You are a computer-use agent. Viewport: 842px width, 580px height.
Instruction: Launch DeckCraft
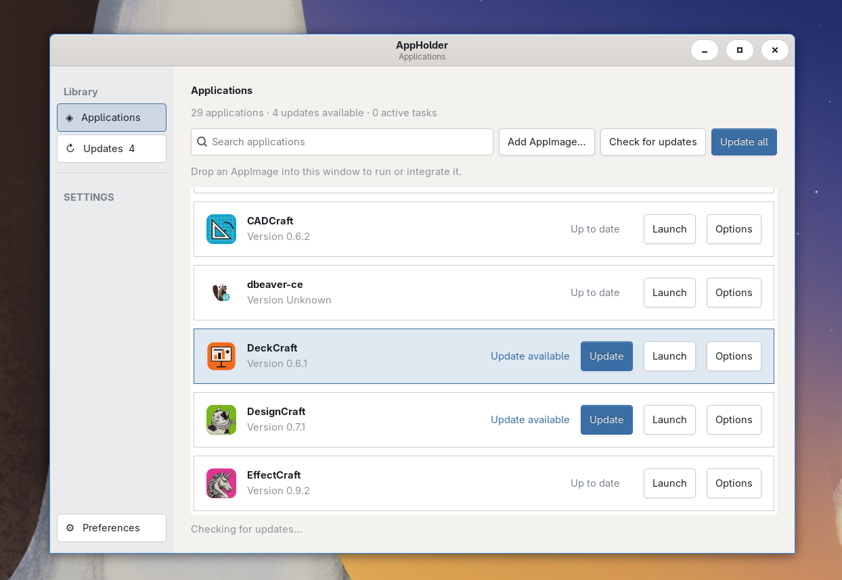669,356
